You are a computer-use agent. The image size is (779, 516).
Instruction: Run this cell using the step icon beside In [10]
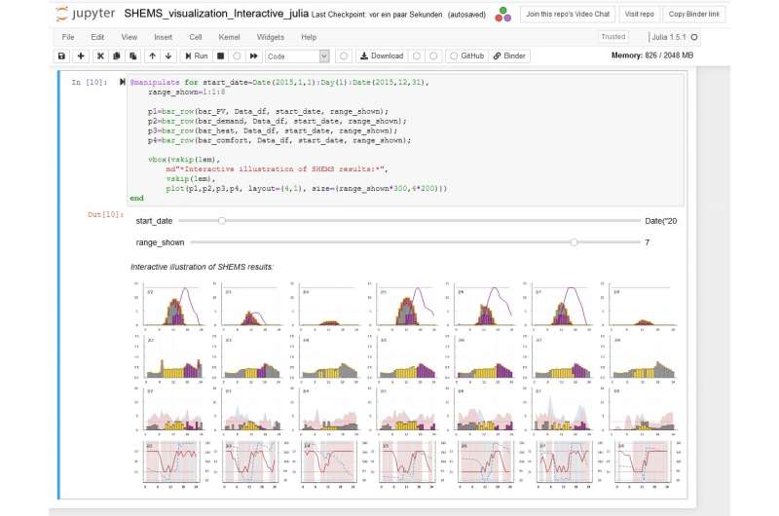[x=123, y=83]
